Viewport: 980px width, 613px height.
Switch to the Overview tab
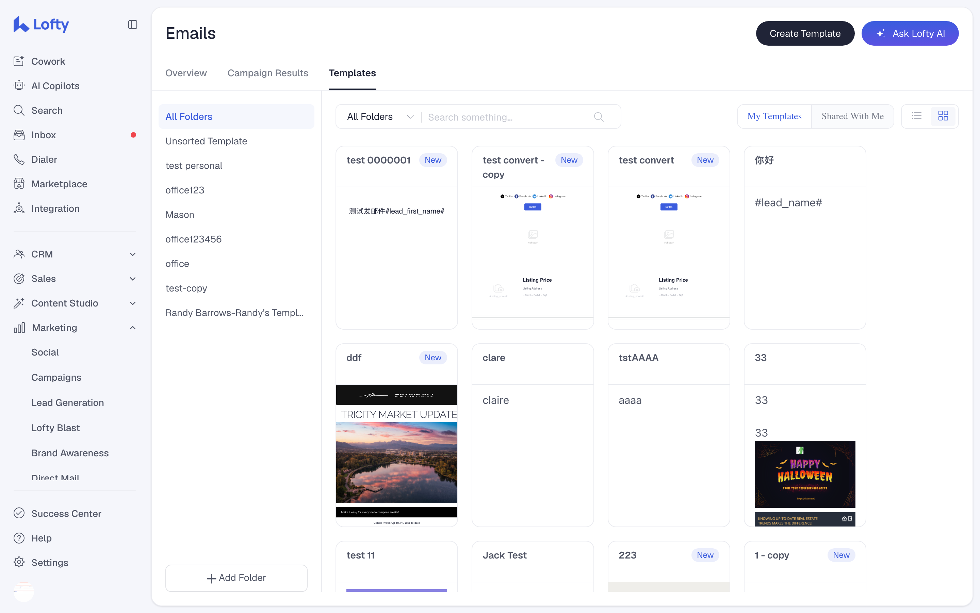point(186,73)
